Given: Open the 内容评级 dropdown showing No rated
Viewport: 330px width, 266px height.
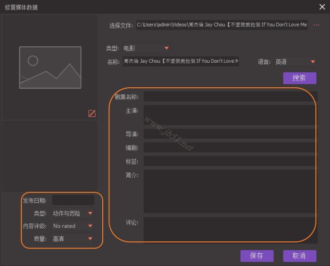Looking at the screenshot, I should 73,226.
